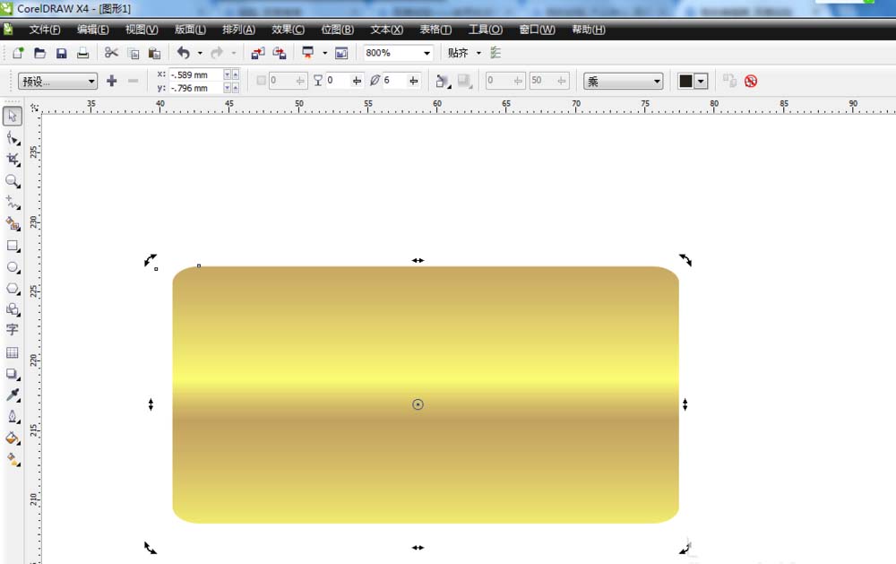Click the Paste clipboard icon
This screenshot has width=896, height=564.
point(154,53)
